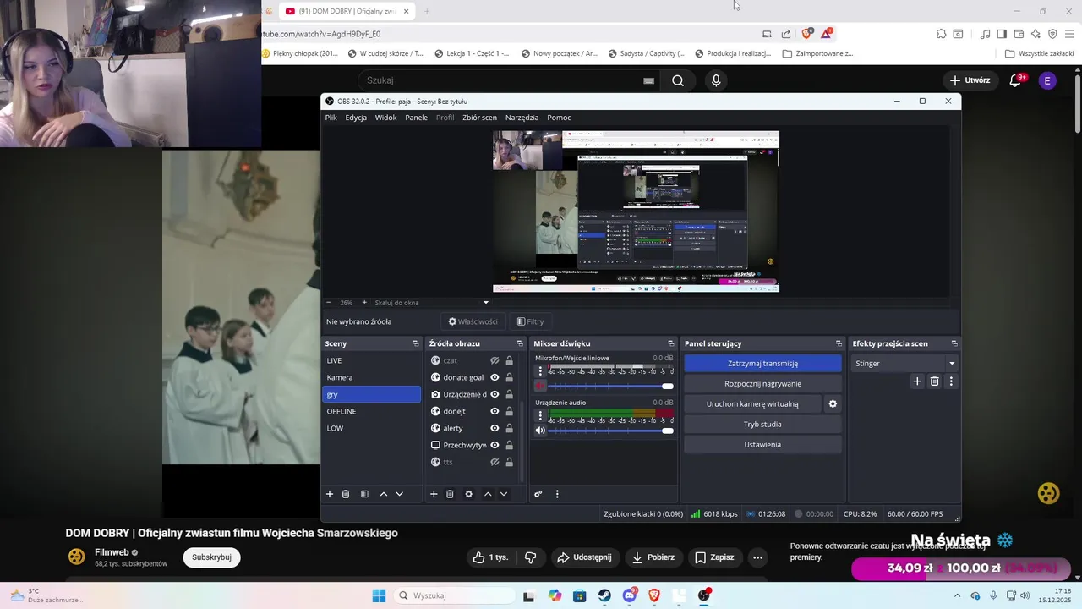The height and width of the screenshot is (609, 1082).
Task: Show the czat source via eye icon
Action: pyautogui.click(x=495, y=360)
